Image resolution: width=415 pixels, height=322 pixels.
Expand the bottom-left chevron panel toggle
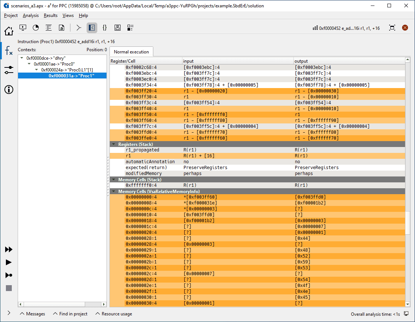[x=9, y=313]
